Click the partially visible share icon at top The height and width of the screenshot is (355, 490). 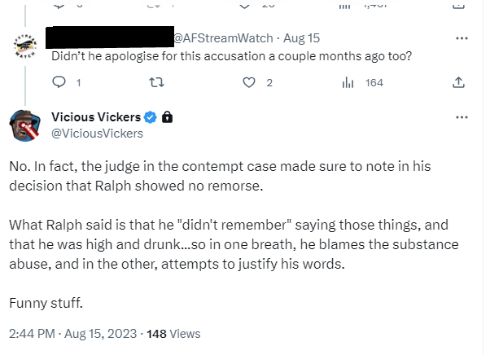[x=458, y=6]
